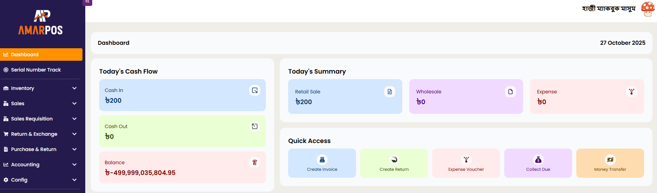657x193 pixels.
Task: Open Serial Number Track menu item
Action: pos(41,70)
